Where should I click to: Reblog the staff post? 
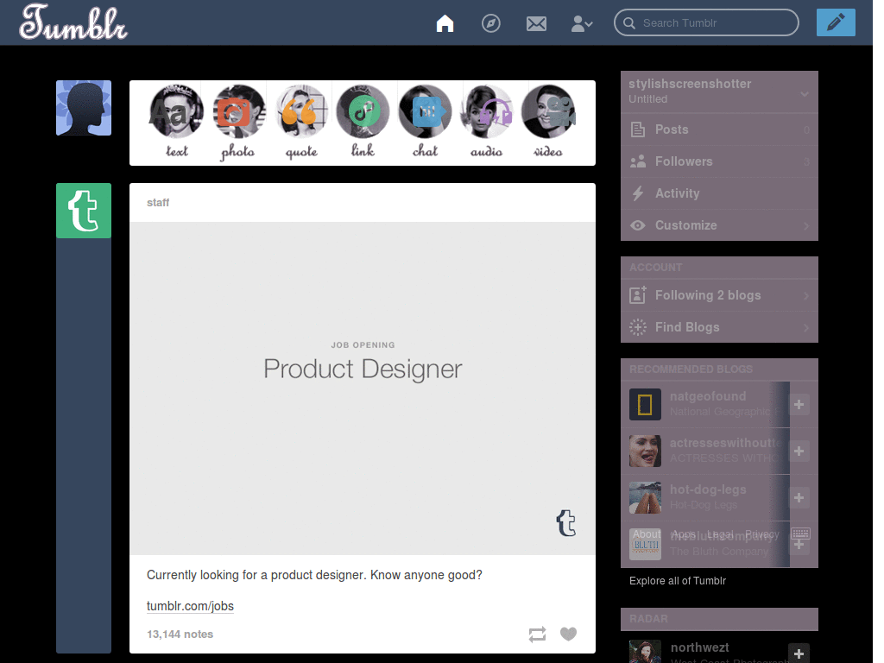point(537,635)
